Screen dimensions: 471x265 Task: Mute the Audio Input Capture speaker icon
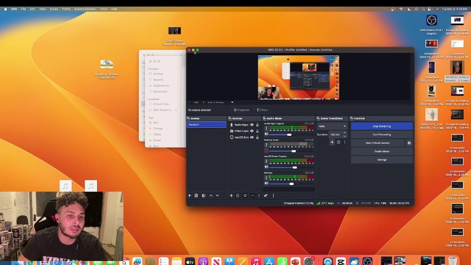click(x=266, y=134)
